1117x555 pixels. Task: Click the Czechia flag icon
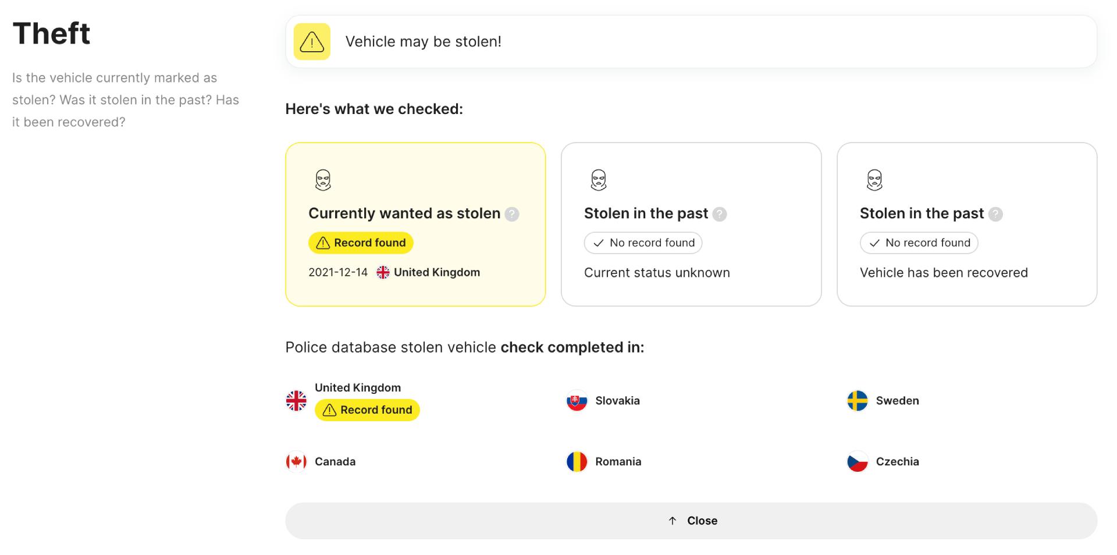[857, 461]
